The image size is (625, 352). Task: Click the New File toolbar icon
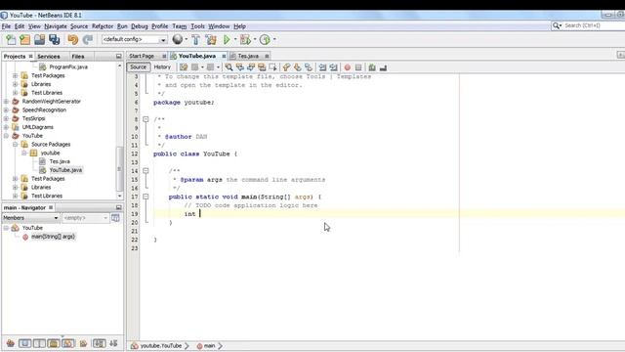pyautogui.click(x=11, y=39)
